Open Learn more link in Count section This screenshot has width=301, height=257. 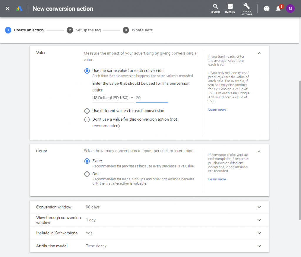click(x=217, y=179)
